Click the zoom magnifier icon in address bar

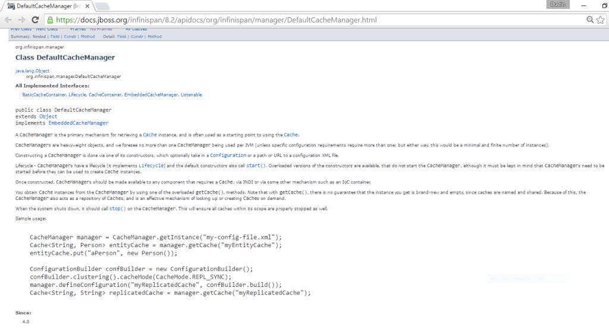click(590, 20)
